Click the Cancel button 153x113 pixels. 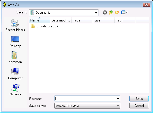coord(139,106)
